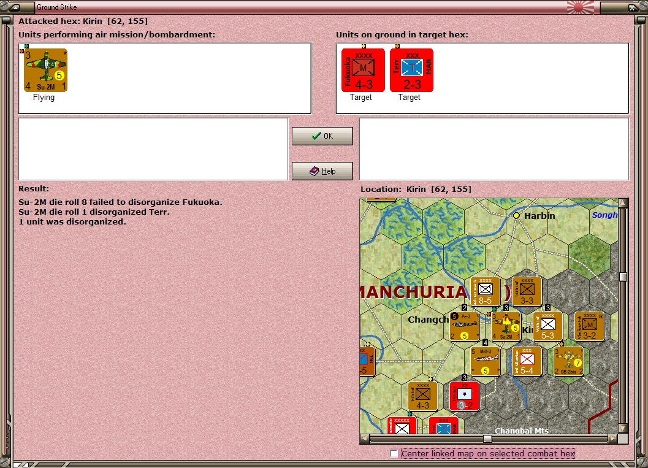648x468 pixels.
Task: Click the red 3-2 artillery unit on the map
Action: [x=465, y=396]
